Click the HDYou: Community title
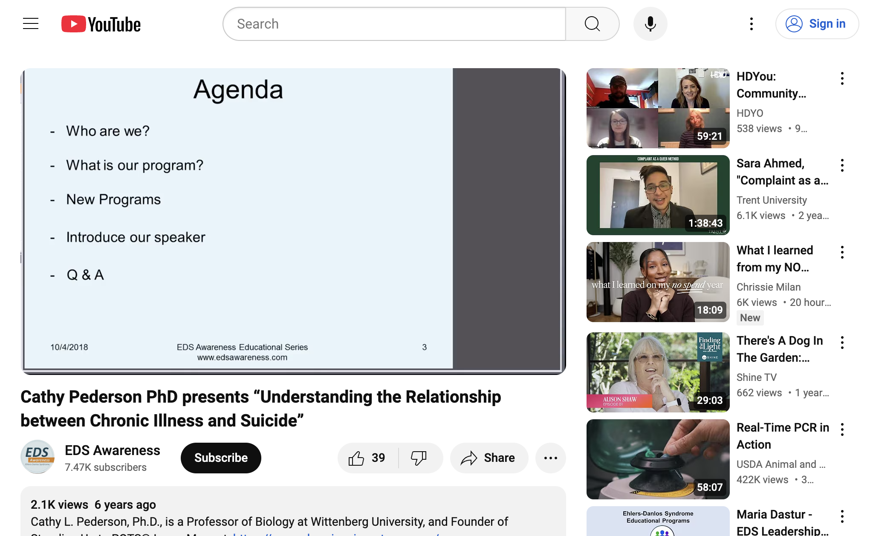 point(772,85)
